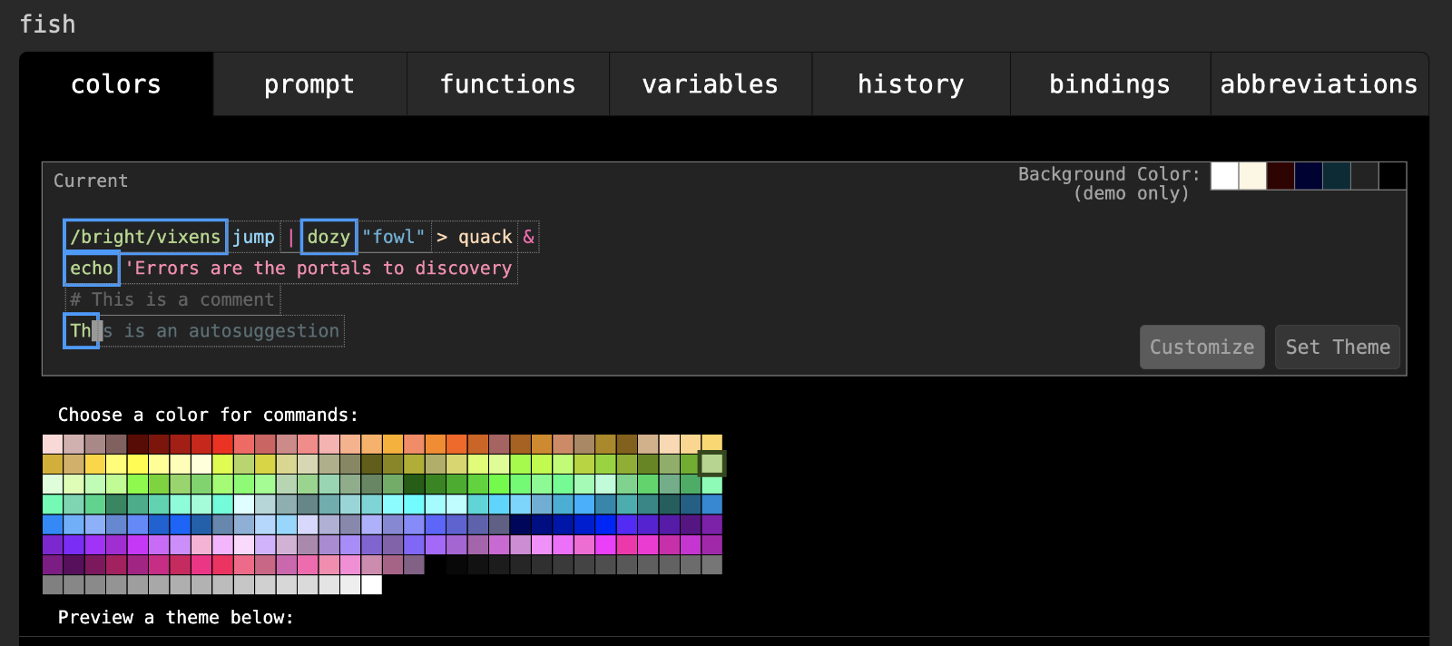Screen dimensions: 1452x646
Task: Pick the navy blue background color swatch
Action: 1309,176
